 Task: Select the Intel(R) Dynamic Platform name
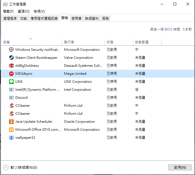[x=37, y=90]
